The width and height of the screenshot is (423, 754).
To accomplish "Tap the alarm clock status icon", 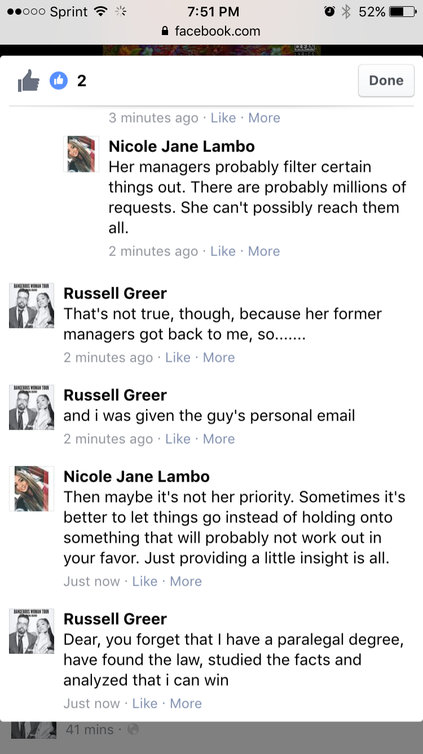I will pyautogui.click(x=329, y=11).
